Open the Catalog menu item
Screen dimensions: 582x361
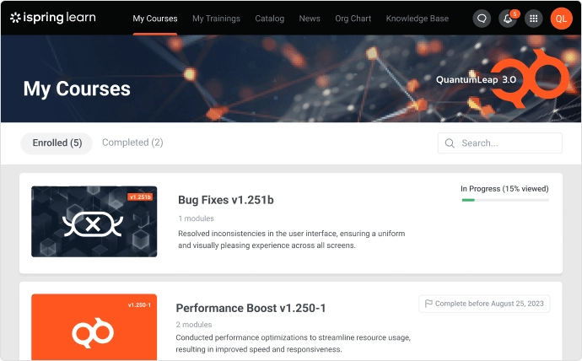coord(269,18)
